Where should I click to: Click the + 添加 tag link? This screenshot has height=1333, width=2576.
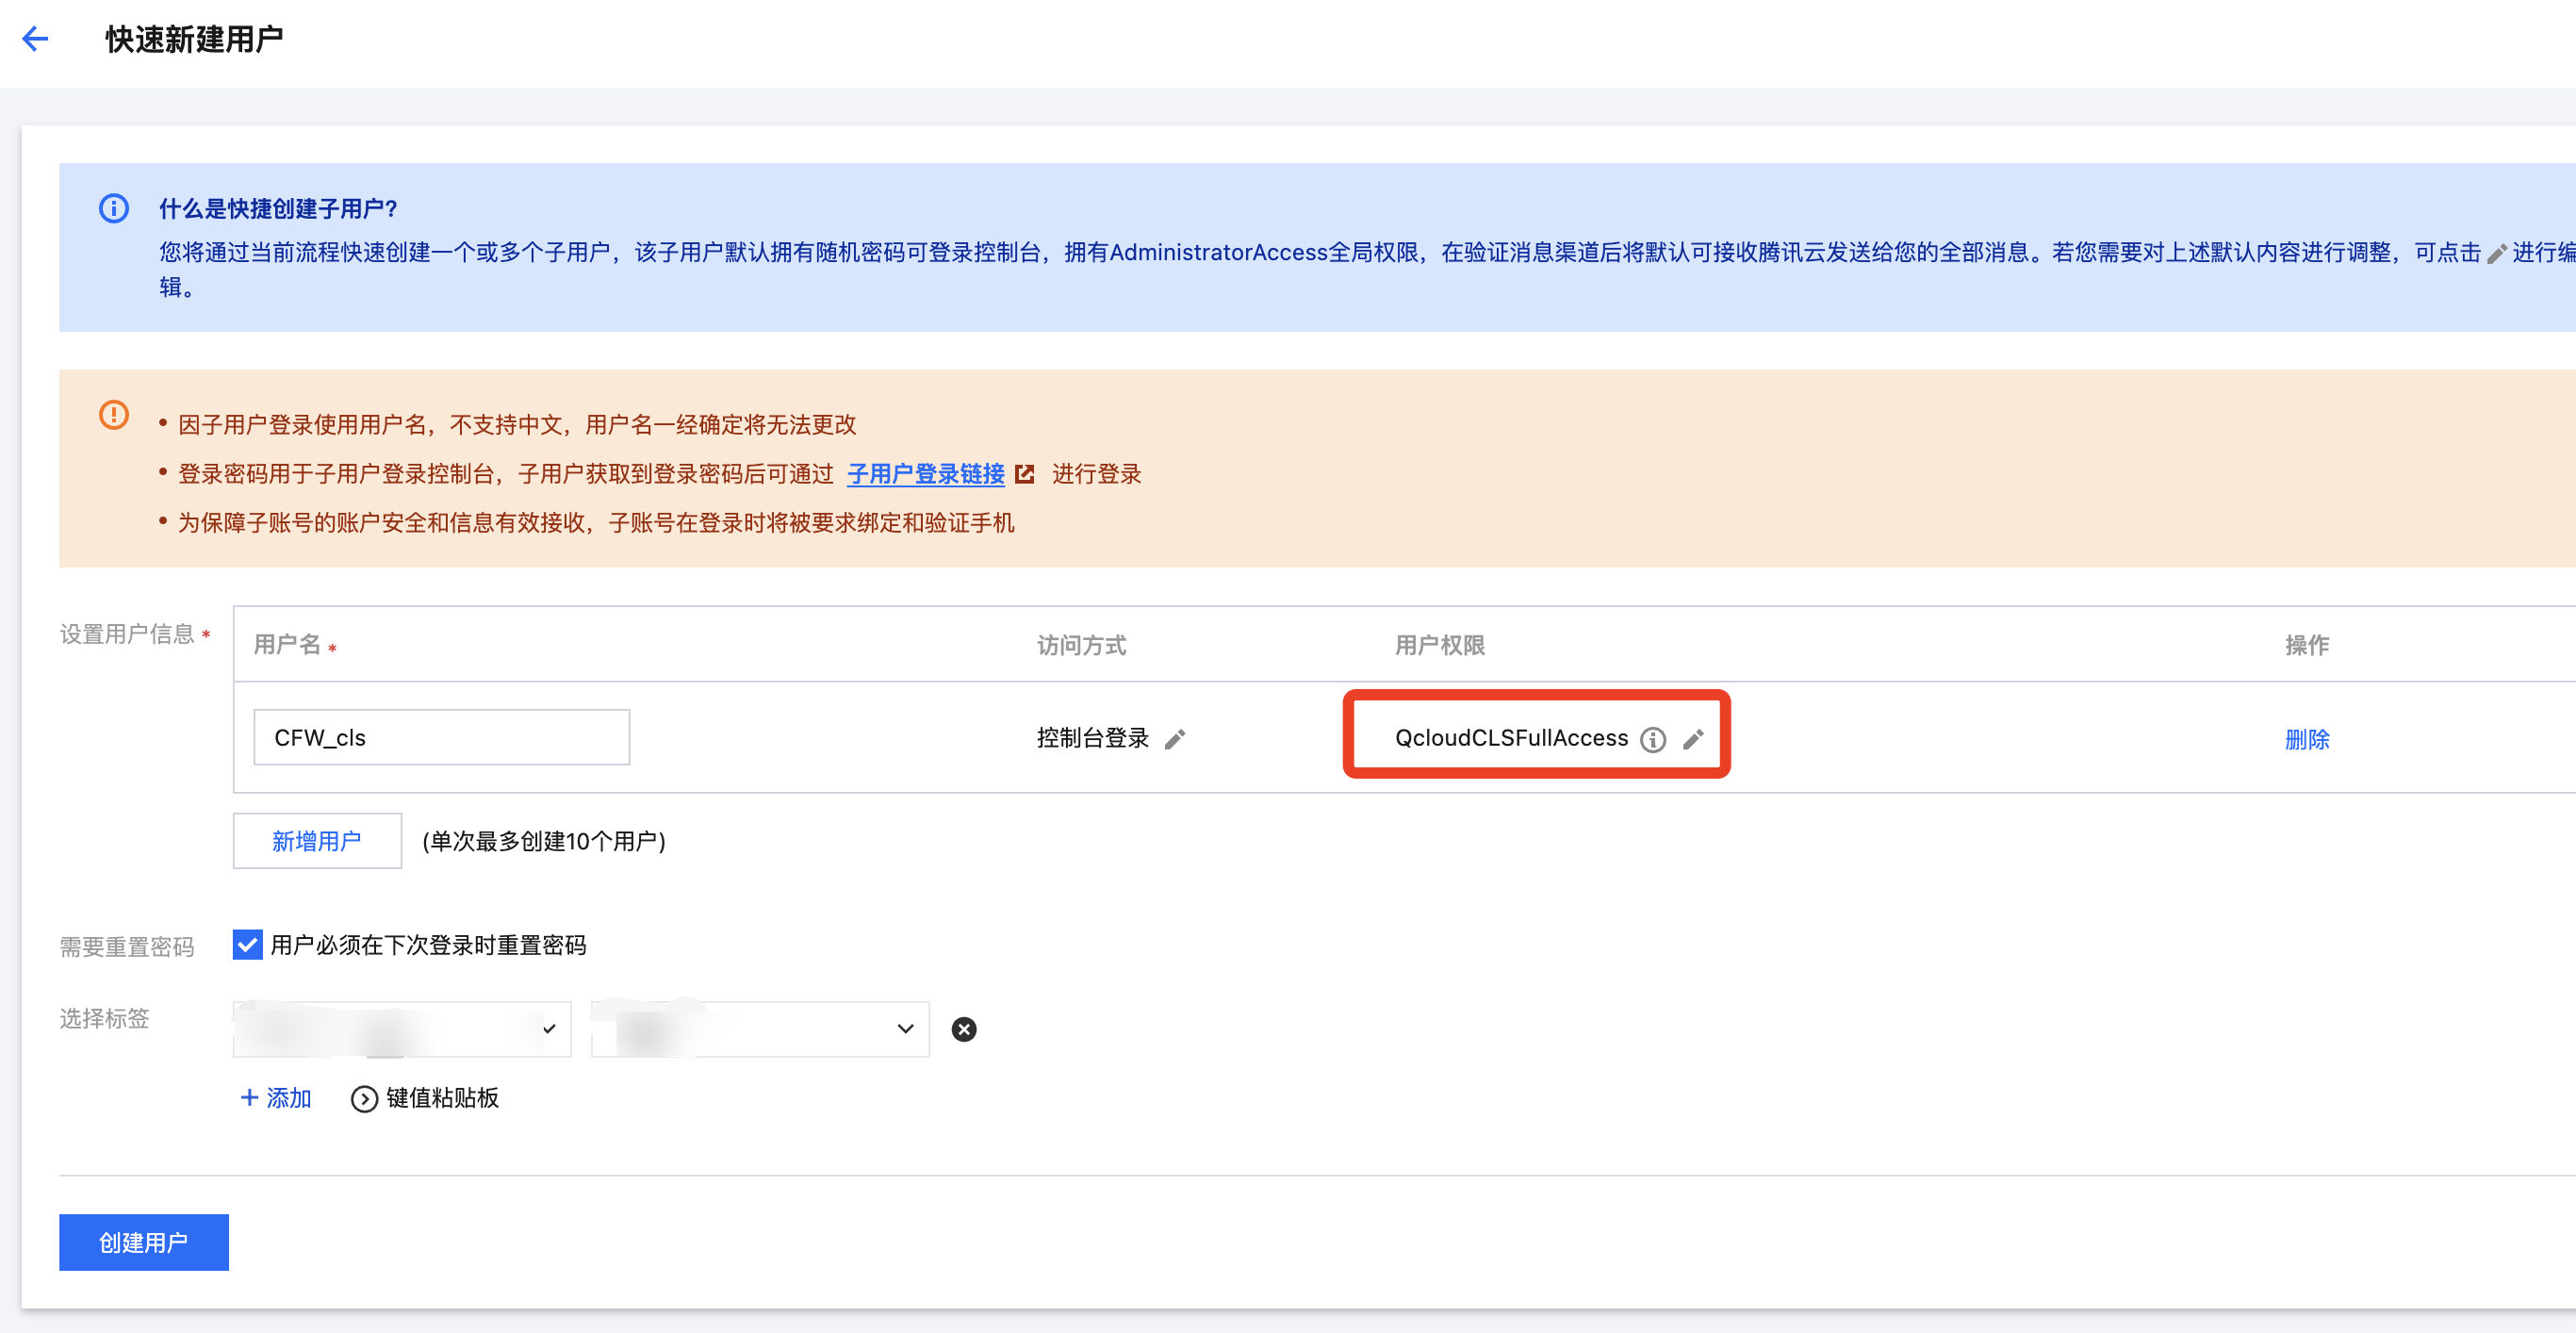click(276, 1098)
